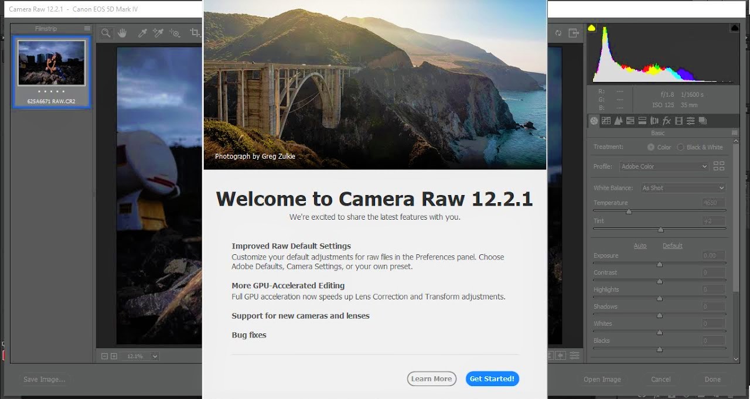Select the Targeted Adjustment tool
The height and width of the screenshot is (399, 750).
point(175,33)
